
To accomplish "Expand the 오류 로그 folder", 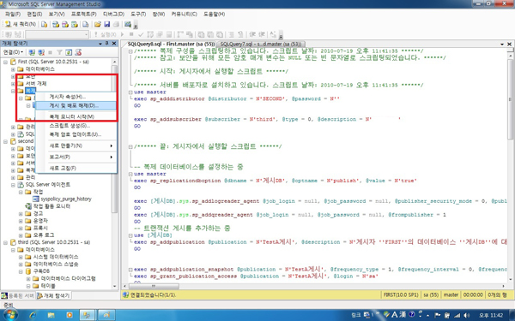I will [x=21, y=235].
